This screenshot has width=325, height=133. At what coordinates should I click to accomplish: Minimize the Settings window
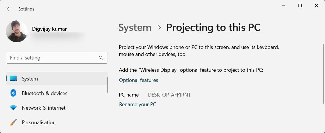tap(283, 6)
